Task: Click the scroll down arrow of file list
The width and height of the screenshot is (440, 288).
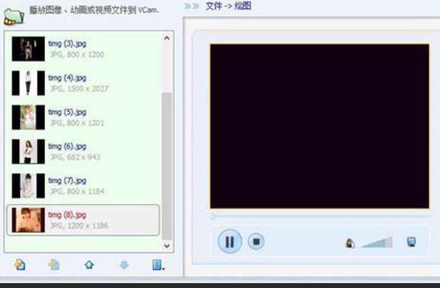Action: [166, 246]
